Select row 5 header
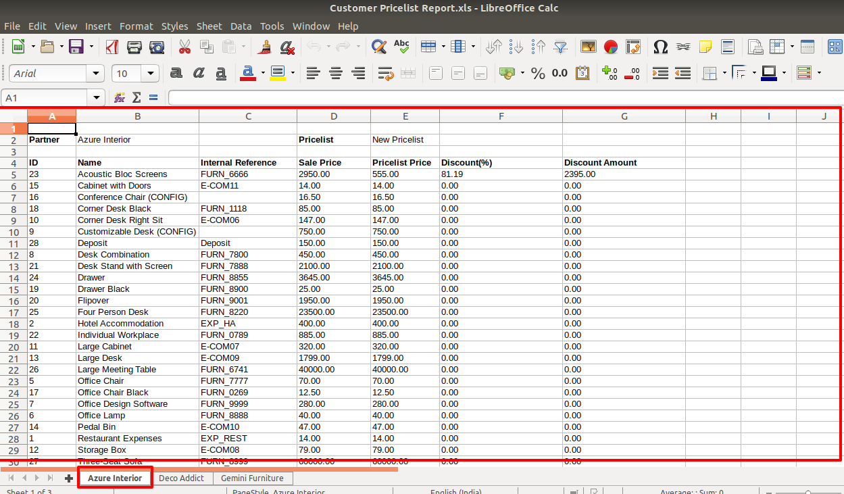The height and width of the screenshot is (494, 844). (x=14, y=174)
